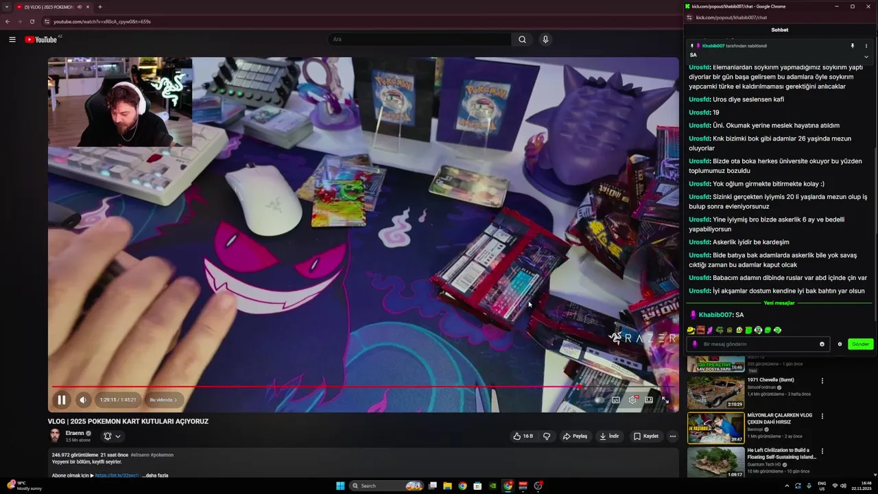Screen dimensions: 878x494
Task: Open options for Floating Island video
Action: (x=822, y=451)
